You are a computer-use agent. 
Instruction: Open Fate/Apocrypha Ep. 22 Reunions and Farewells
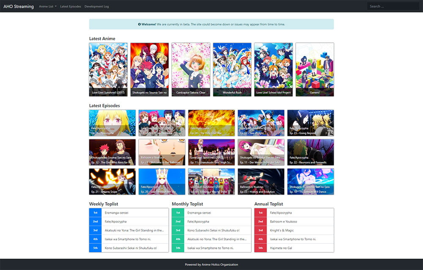pos(310,152)
